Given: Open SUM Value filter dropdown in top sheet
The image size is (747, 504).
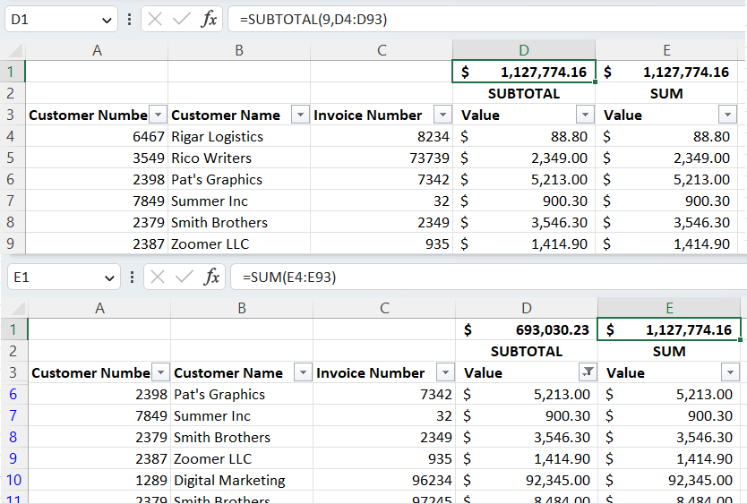Looking at the screenshot, I should [727, 115].
